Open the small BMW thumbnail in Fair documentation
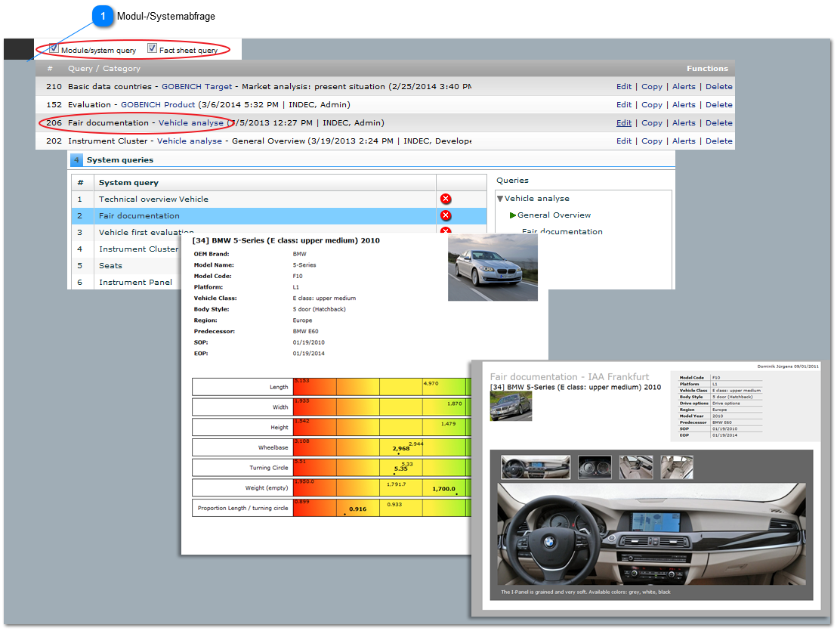Viewport: 837px width, 631px height. coord(511,407)
